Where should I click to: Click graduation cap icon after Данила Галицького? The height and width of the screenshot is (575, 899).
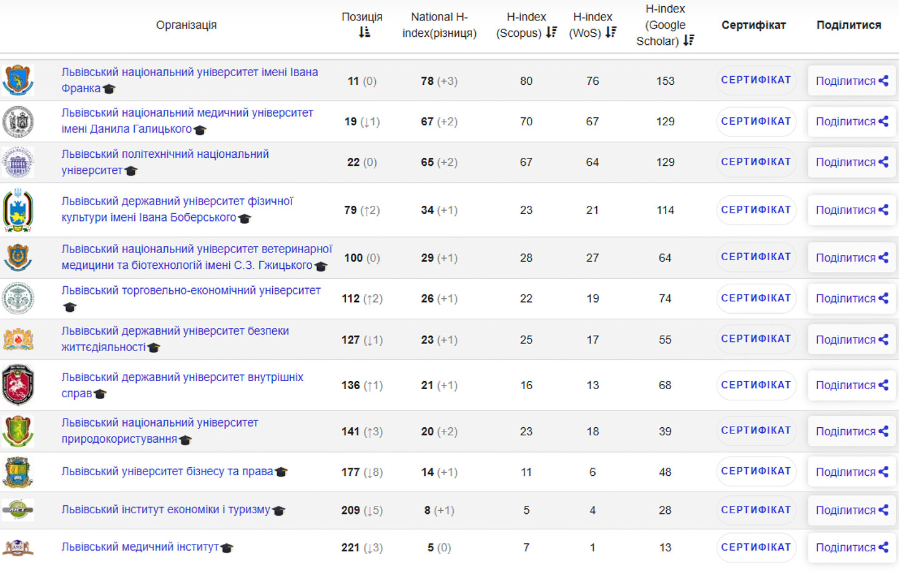pos(200,130)
